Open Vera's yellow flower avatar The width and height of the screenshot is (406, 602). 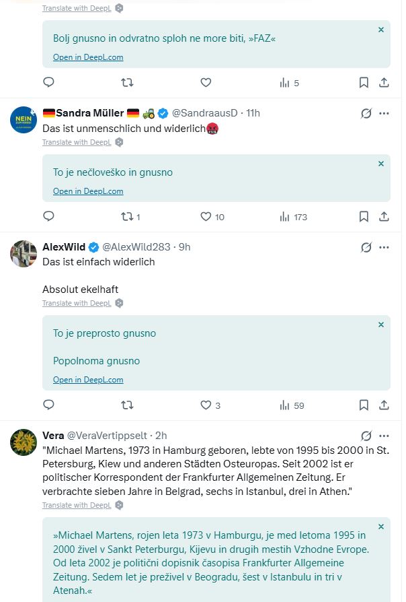[24, 442]
